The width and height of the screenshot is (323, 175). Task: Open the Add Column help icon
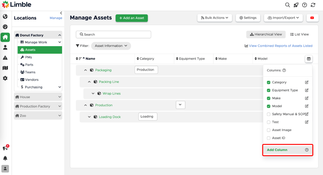click(x=307, y=150)
